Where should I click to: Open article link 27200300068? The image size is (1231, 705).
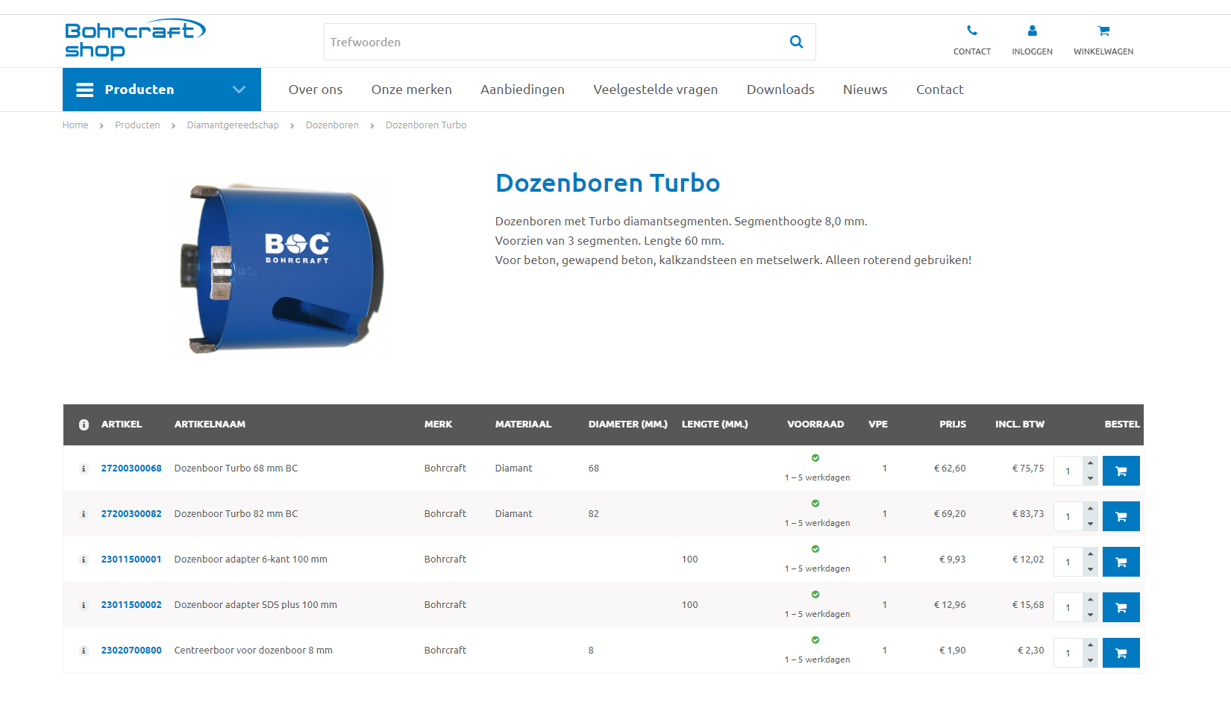click(x=131, y=469)
